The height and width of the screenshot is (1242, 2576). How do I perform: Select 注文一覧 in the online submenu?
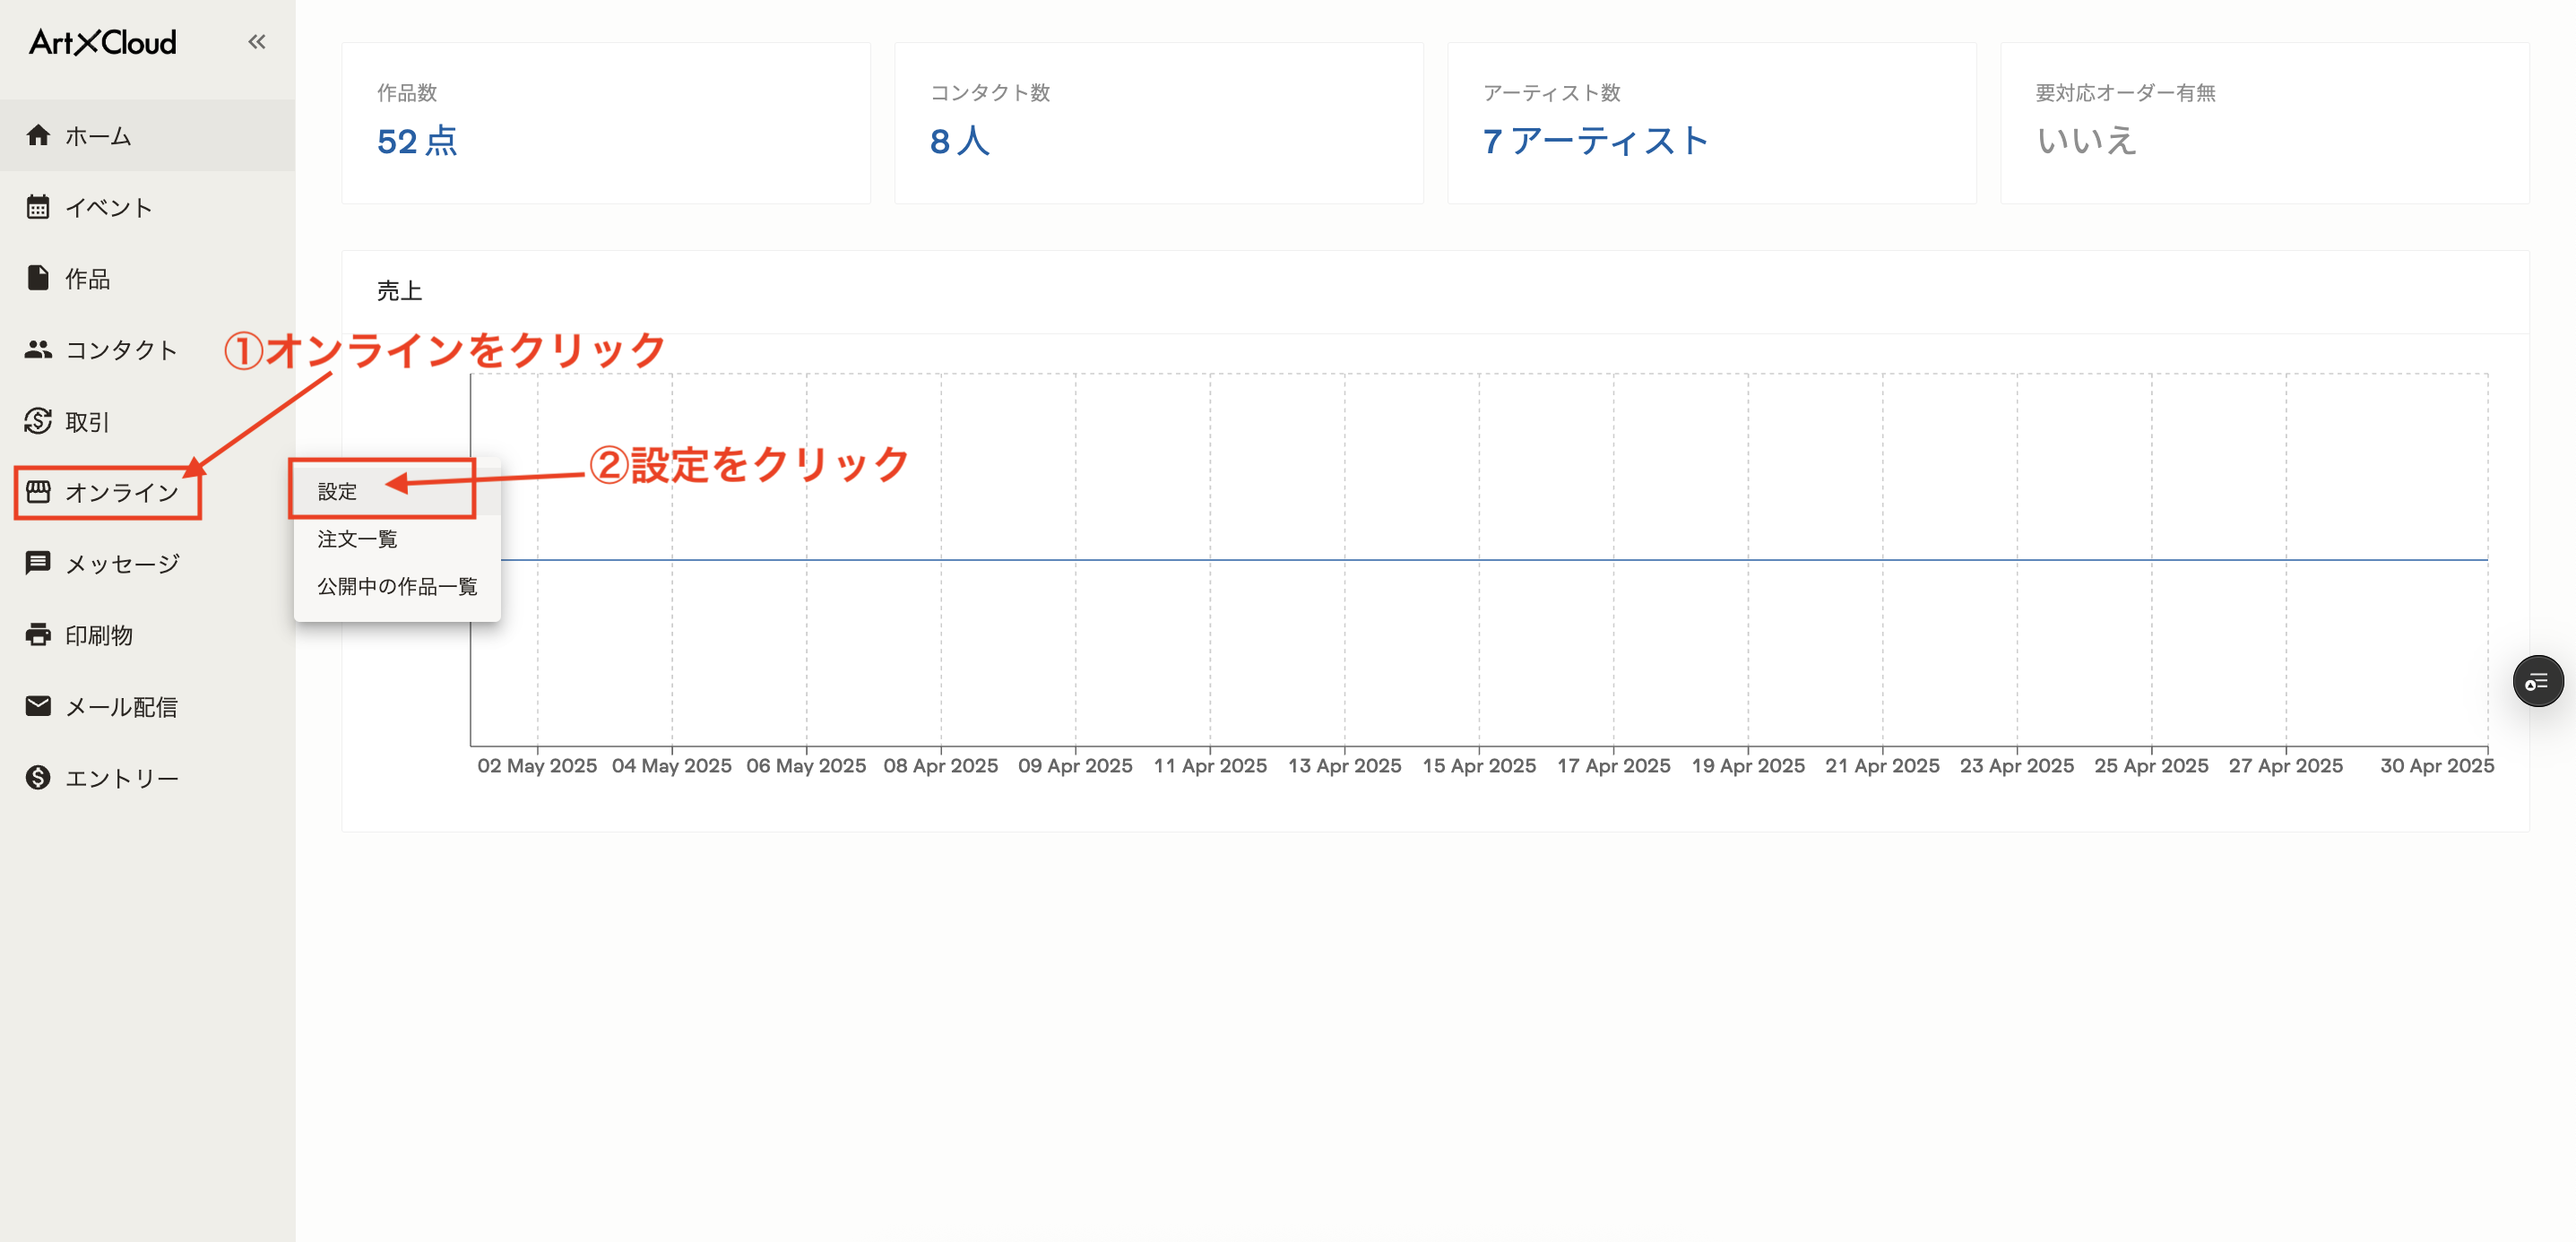tap(397, 539)
